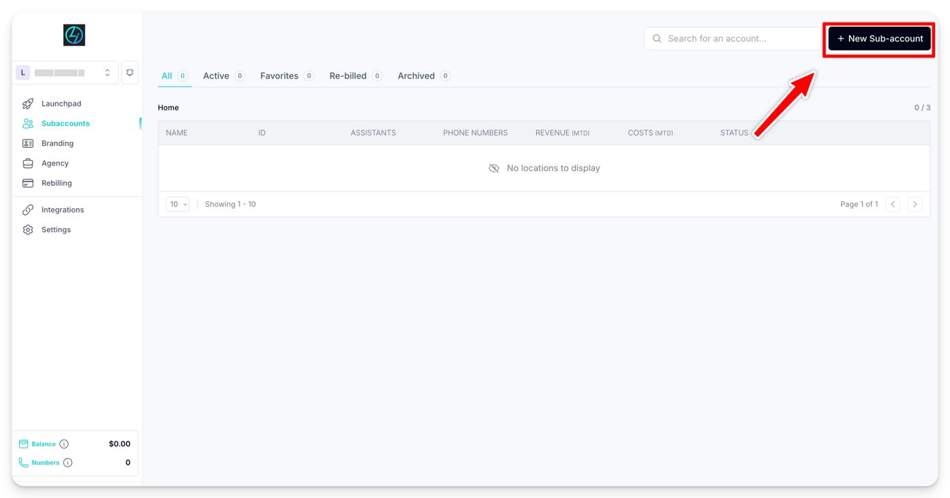Click the notification bell icon
The height and width of the screenshot is (498, 950).
pos(130,73)
